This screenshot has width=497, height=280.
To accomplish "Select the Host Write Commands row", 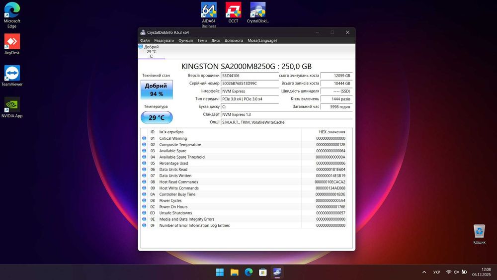I will coord(244,188).
